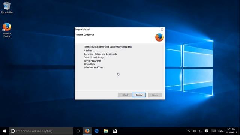Click the Import Wizard title bar text
Viewport: 240px width, 135px height.
[x=82, y=30]
